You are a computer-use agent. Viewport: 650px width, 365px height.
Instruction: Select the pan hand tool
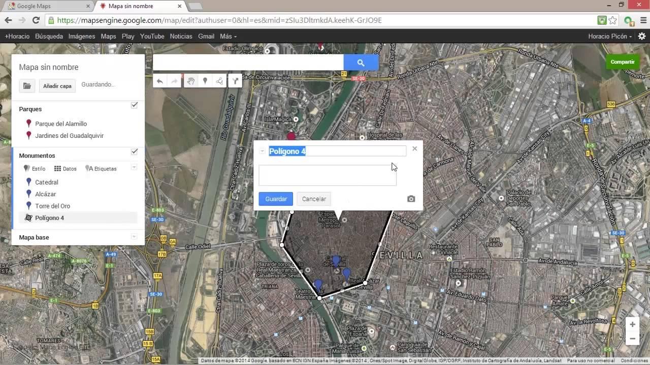pos(190,81)
